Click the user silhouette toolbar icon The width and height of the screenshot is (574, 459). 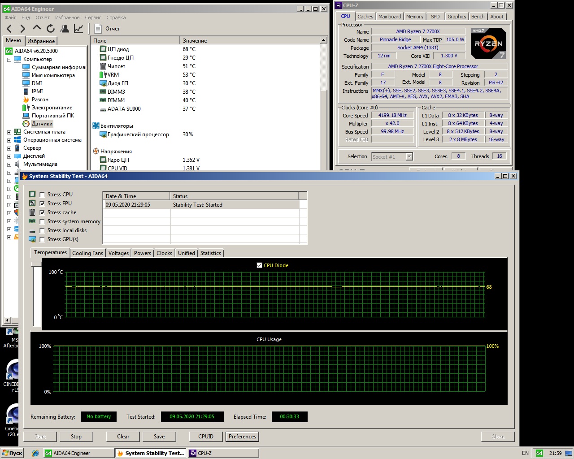point(65,29)
